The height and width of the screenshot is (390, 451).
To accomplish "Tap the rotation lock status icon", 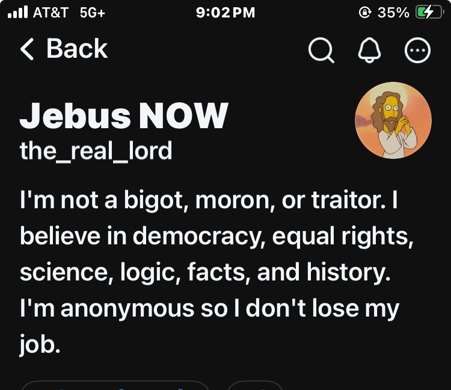I will [365, 13].
